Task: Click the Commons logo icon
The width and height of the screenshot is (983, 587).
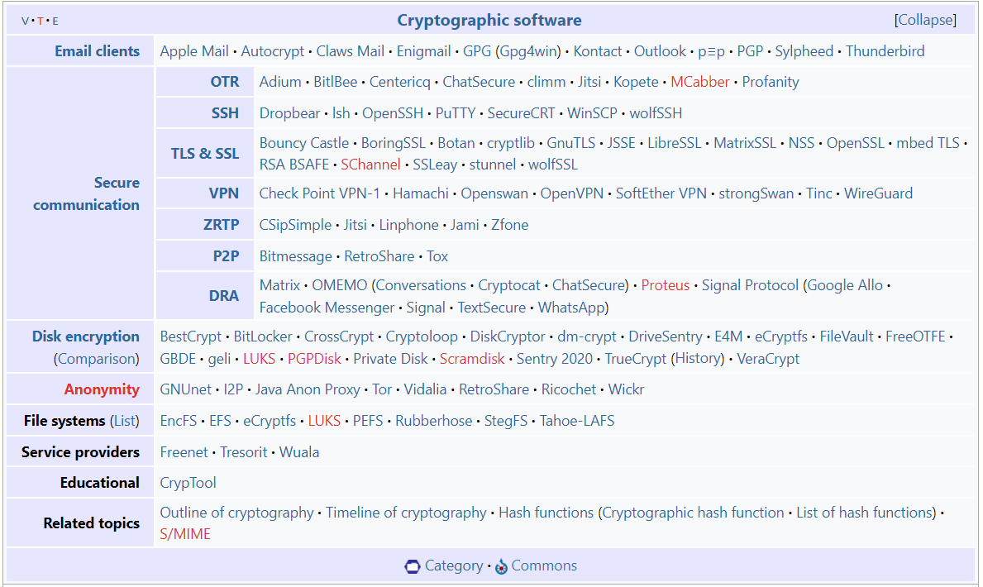Action: (x=501, y=566)
